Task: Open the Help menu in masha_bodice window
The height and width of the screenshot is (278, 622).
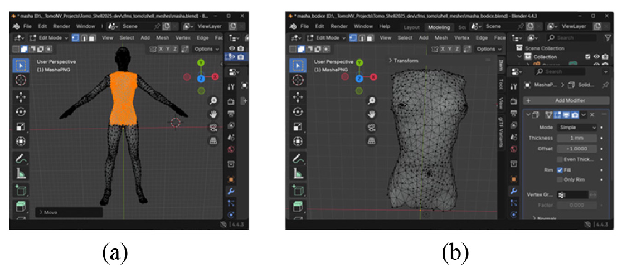Action: point(385,26)
